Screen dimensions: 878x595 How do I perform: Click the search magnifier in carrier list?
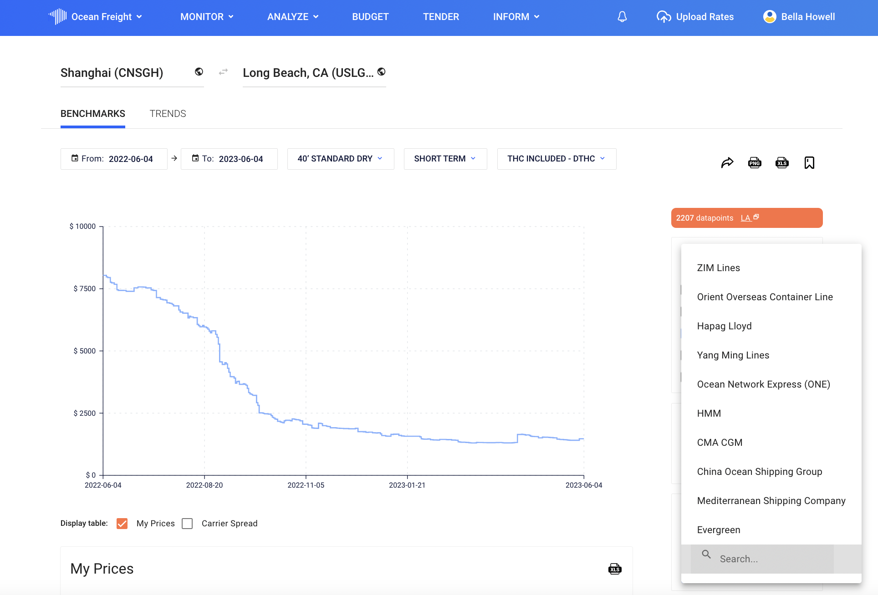[x=706, y=554]
